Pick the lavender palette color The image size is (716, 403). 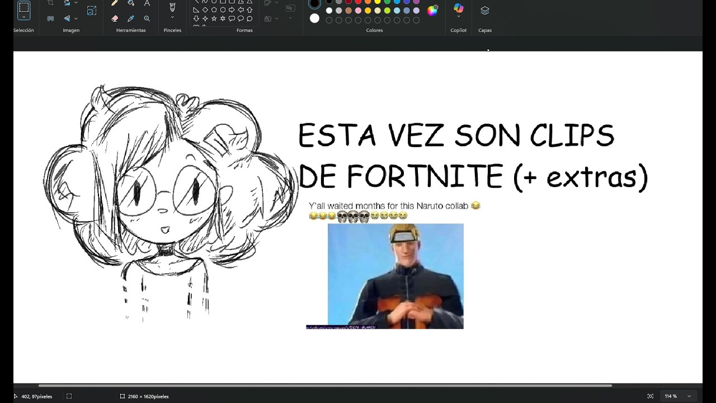[416, 11]
